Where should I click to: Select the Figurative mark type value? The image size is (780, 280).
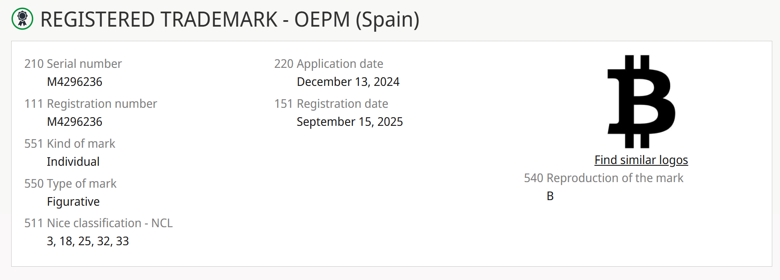[x=73, y=202]
